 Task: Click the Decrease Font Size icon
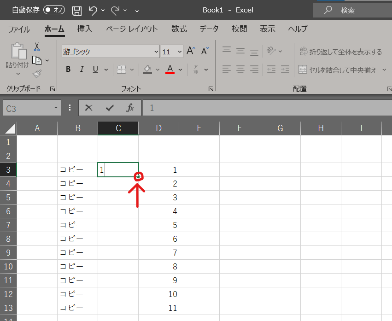coord(205,51)
